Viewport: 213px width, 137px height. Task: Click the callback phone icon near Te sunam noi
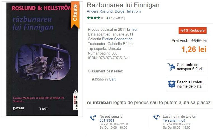pyautogui.click(x=156, y=117)
